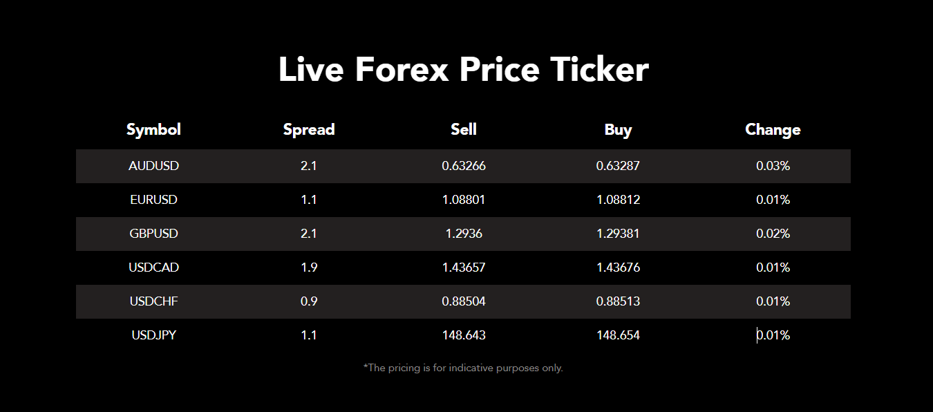Screen dimensions: 933x412
Task: Open the USDJPY currency pair
Action: (x=153, y=335)
